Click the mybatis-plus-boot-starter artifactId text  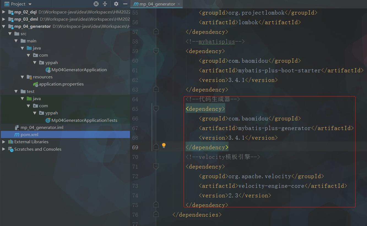tap(279, 70)
